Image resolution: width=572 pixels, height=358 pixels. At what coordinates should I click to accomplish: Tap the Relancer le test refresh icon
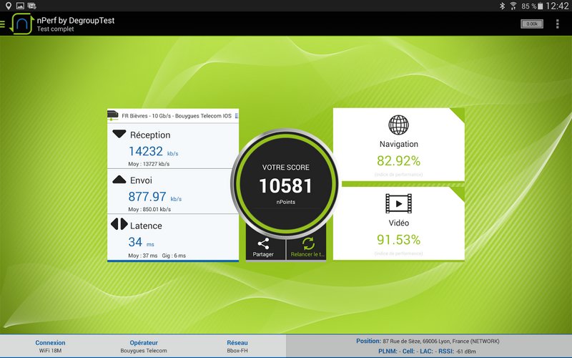(x=308, y=244)
